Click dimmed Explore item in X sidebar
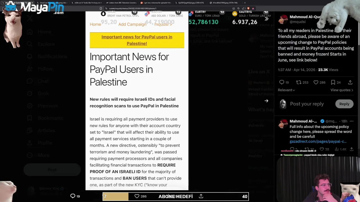 point(41,44)
